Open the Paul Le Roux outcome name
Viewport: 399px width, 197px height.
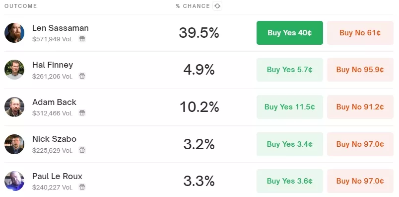tap(57, 176)
